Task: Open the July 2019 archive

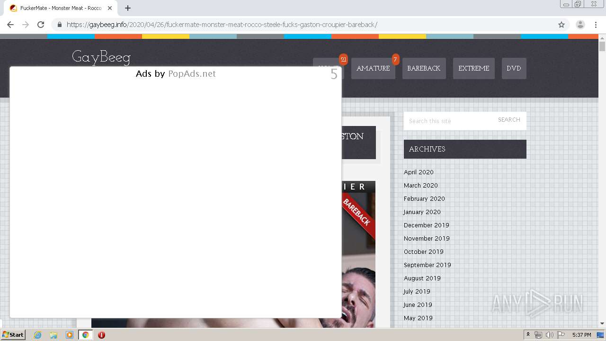Action: point(417,291)
